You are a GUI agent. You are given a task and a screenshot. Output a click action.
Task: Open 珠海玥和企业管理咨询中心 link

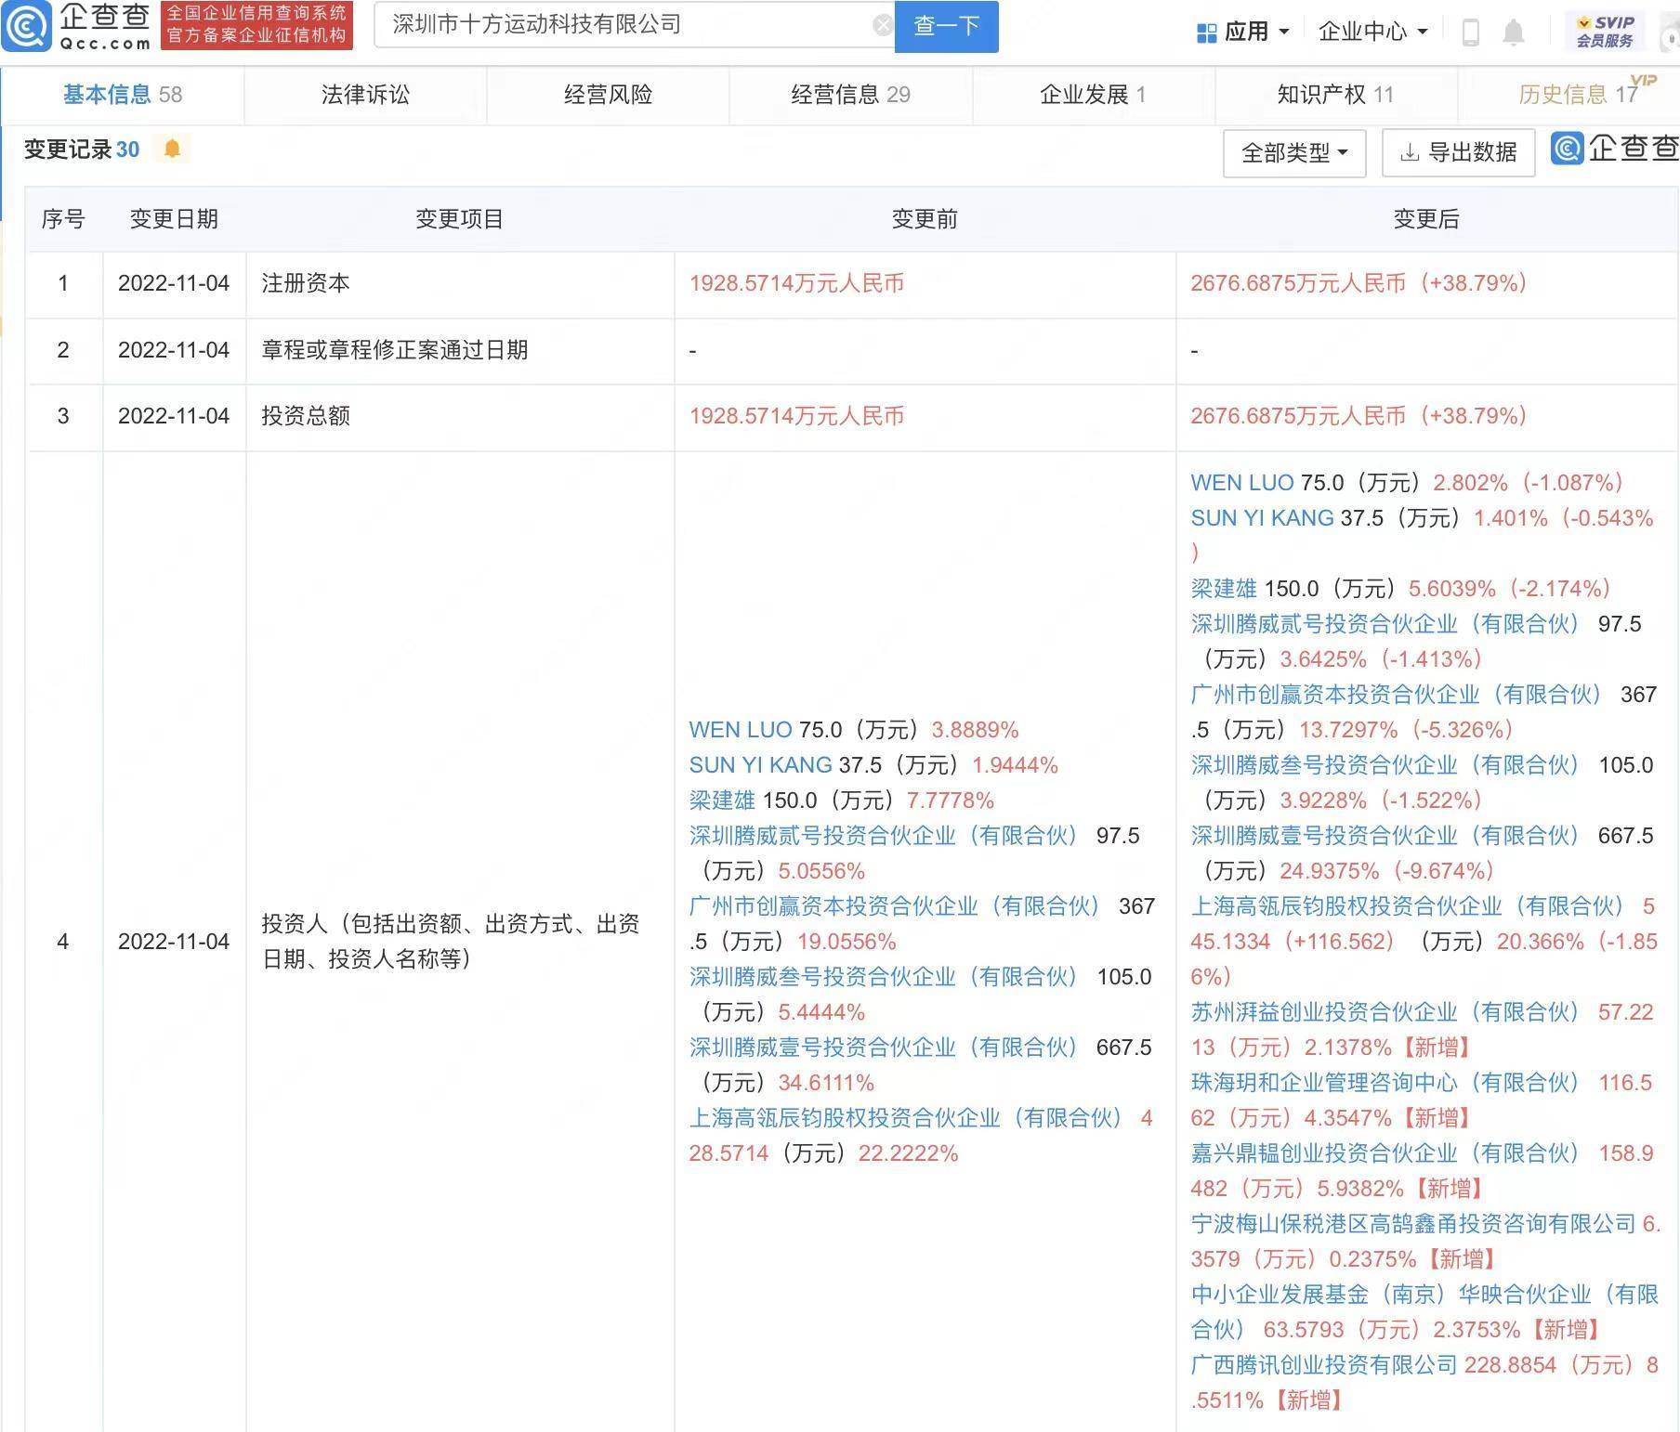[x=1385, y=1083]
